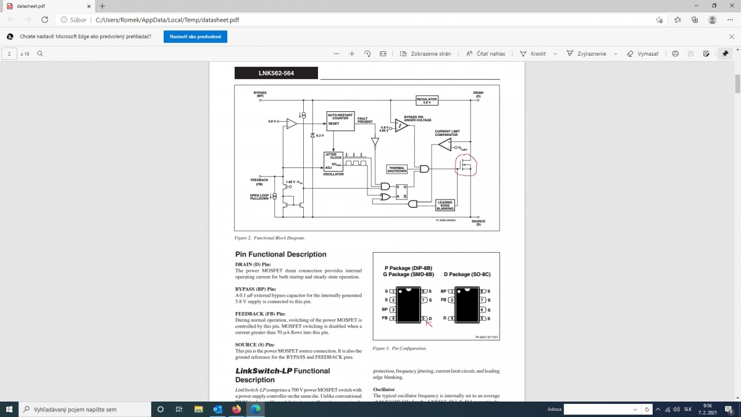741x417 pixels.
Task: Click the BYPASS (BP) Pin heading
Action: (256, 289)
